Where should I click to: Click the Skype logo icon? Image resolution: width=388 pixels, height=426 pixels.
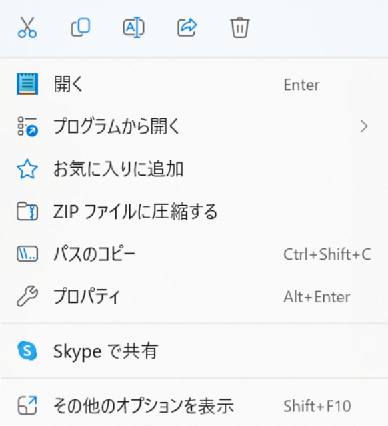(27, 351)
